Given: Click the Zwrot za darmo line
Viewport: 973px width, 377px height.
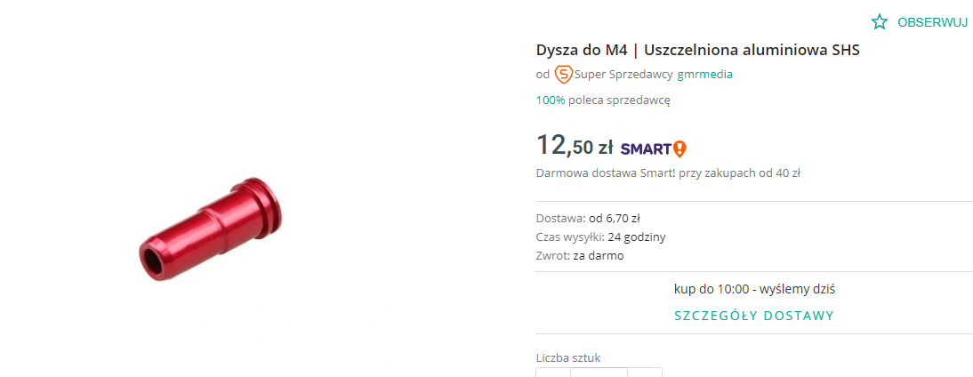Looking at the screenshot, I should (x=580, y=255).
